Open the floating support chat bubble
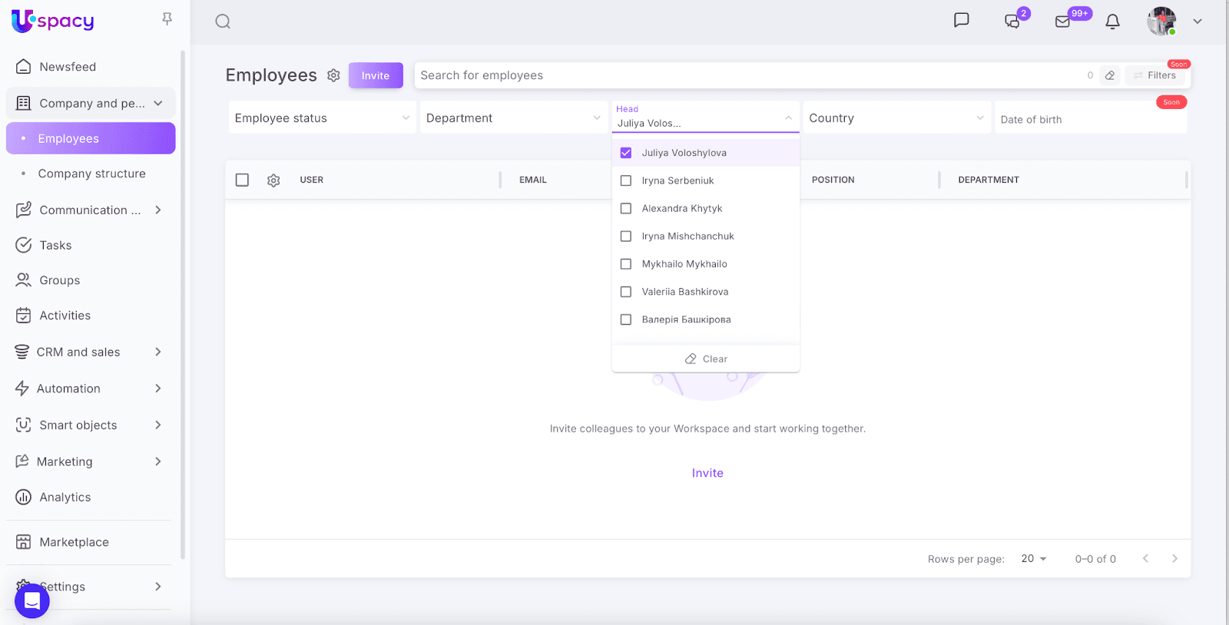Screen dimensions: 1229x625 [x=32, y=600]
